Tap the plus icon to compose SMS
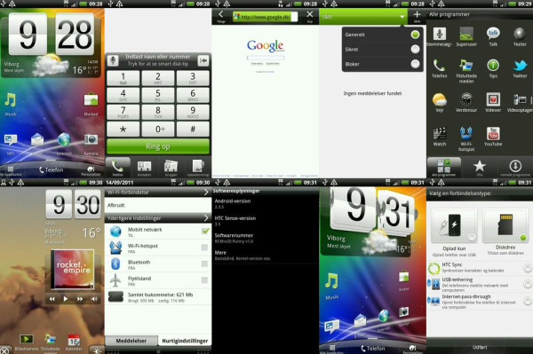The image size is (533, 354). click(417, 16)
